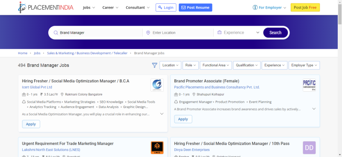Viewport: 342px width, 157px height.
Task: Apply to the Icert Global job
Action: (x=31, y=124)
